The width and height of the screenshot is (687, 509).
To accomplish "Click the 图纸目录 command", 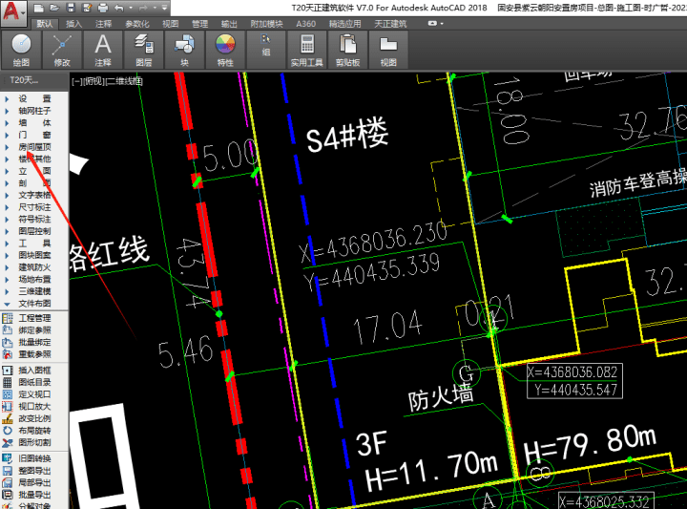I will [x=34, y=382].
